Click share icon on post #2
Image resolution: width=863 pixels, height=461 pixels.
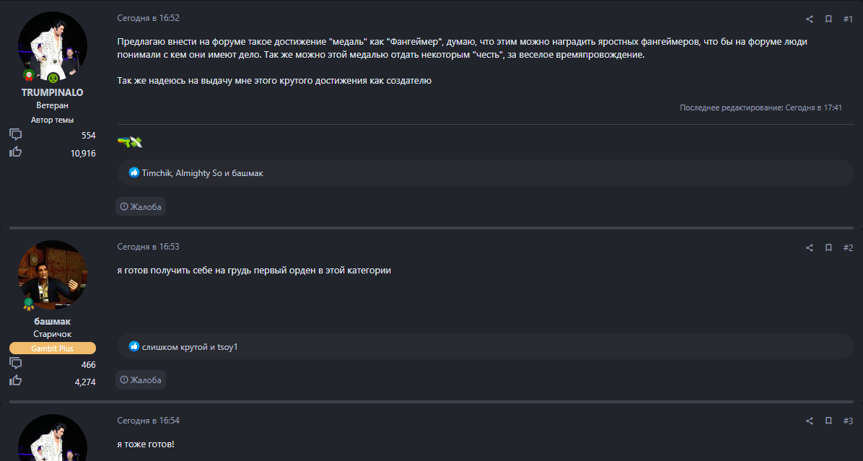810,247
